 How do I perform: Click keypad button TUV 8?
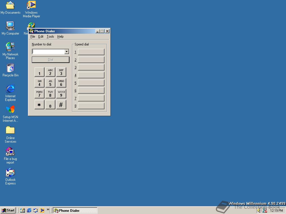click(x=50, y=94)
